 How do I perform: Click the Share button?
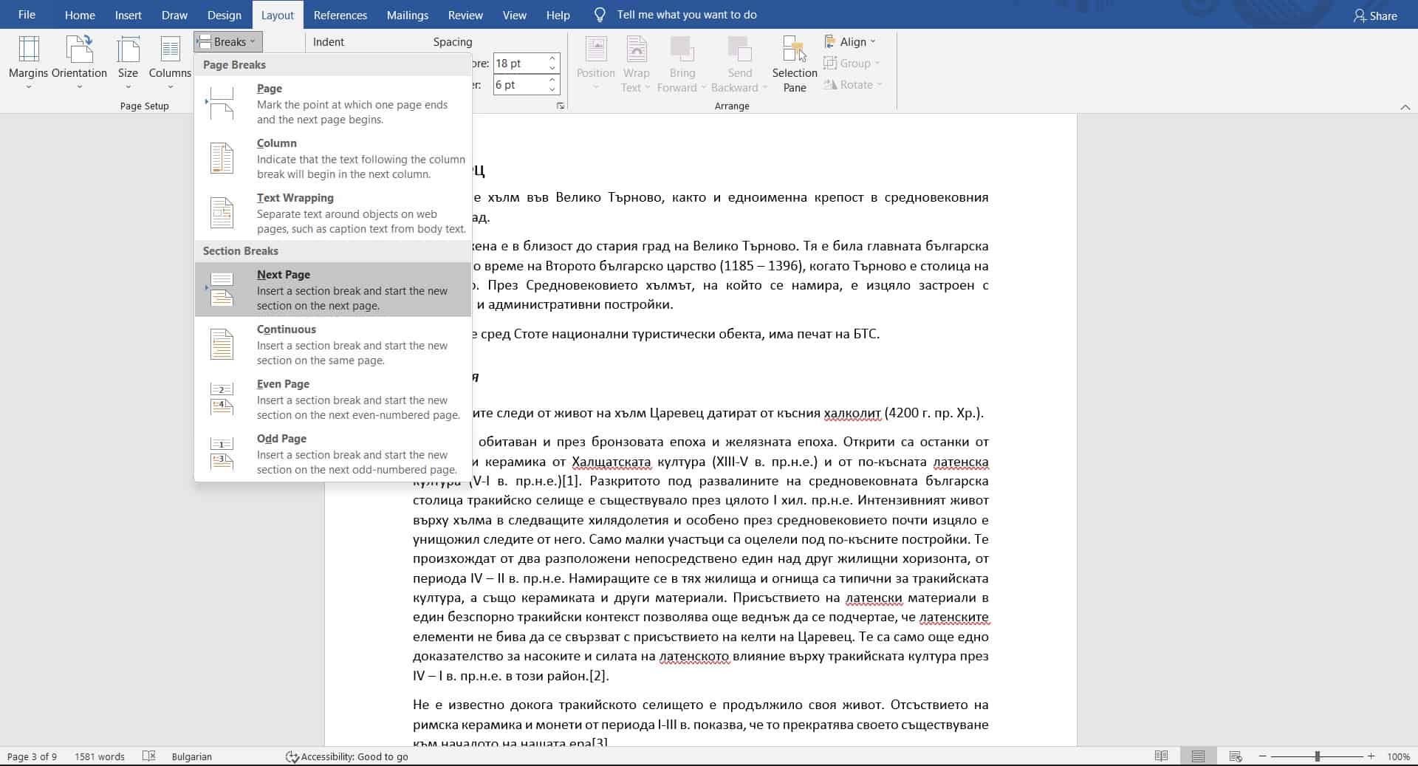click(1375, 16)
